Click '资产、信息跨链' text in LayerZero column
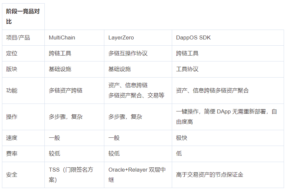This screenshot has height=190, width=287. click(128, 85)
